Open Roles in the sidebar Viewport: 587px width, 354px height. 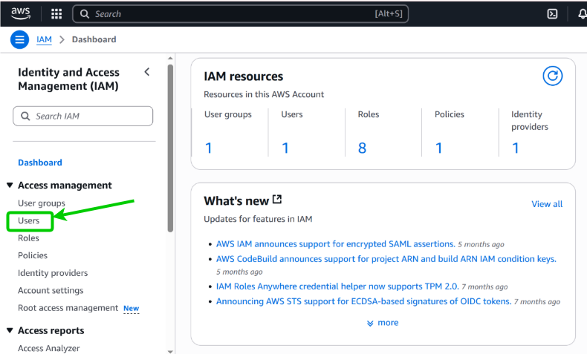(x=28, y=237)
